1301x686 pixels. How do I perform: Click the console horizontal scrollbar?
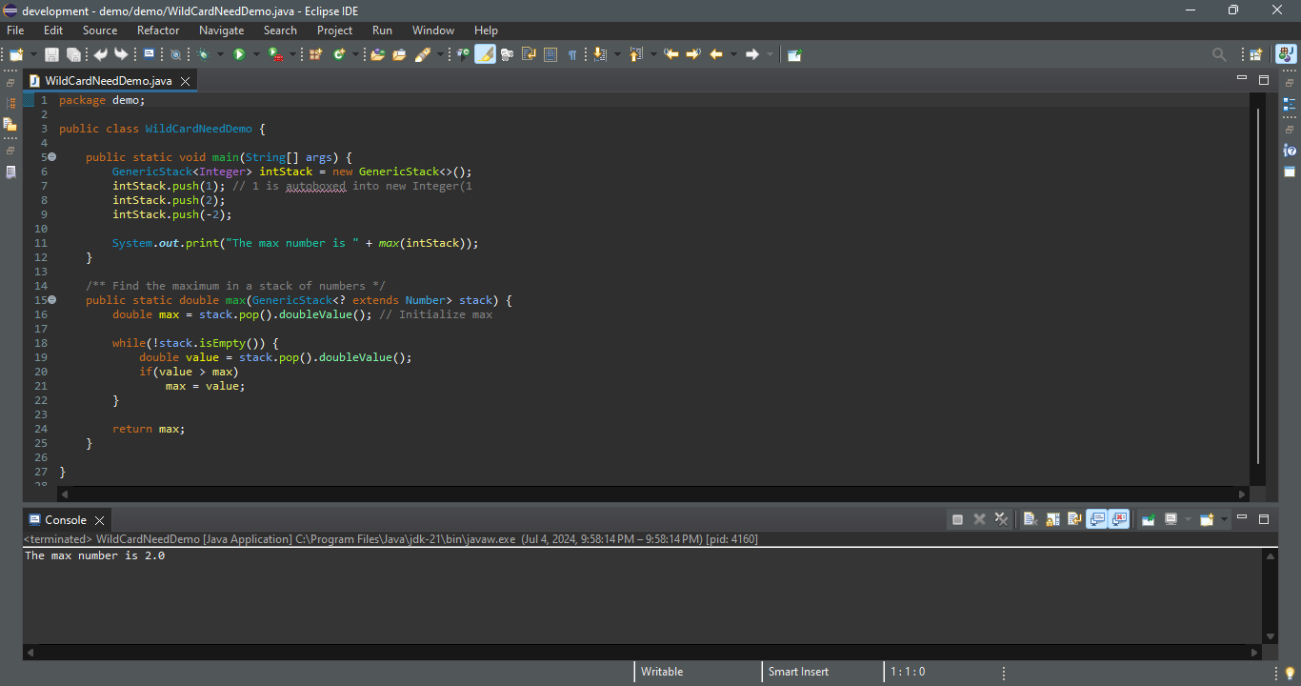pos(643,653)
